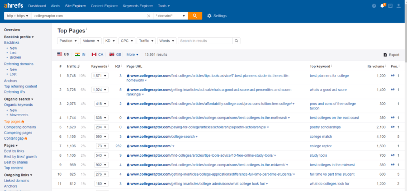This screenshot has height=191, width=407.
Task: Select the GB flag country filter
Action: coord(115,55)
